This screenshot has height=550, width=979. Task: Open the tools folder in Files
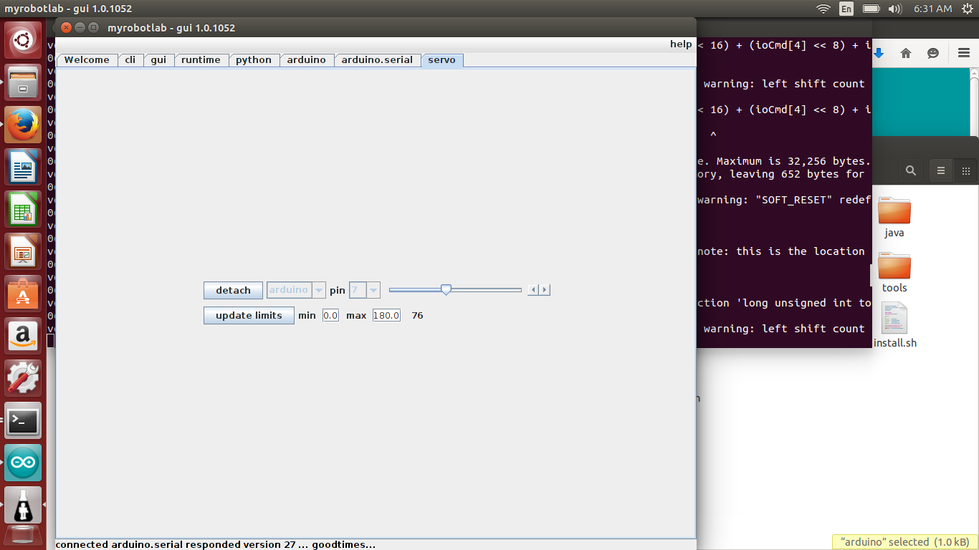coord(894,273)
